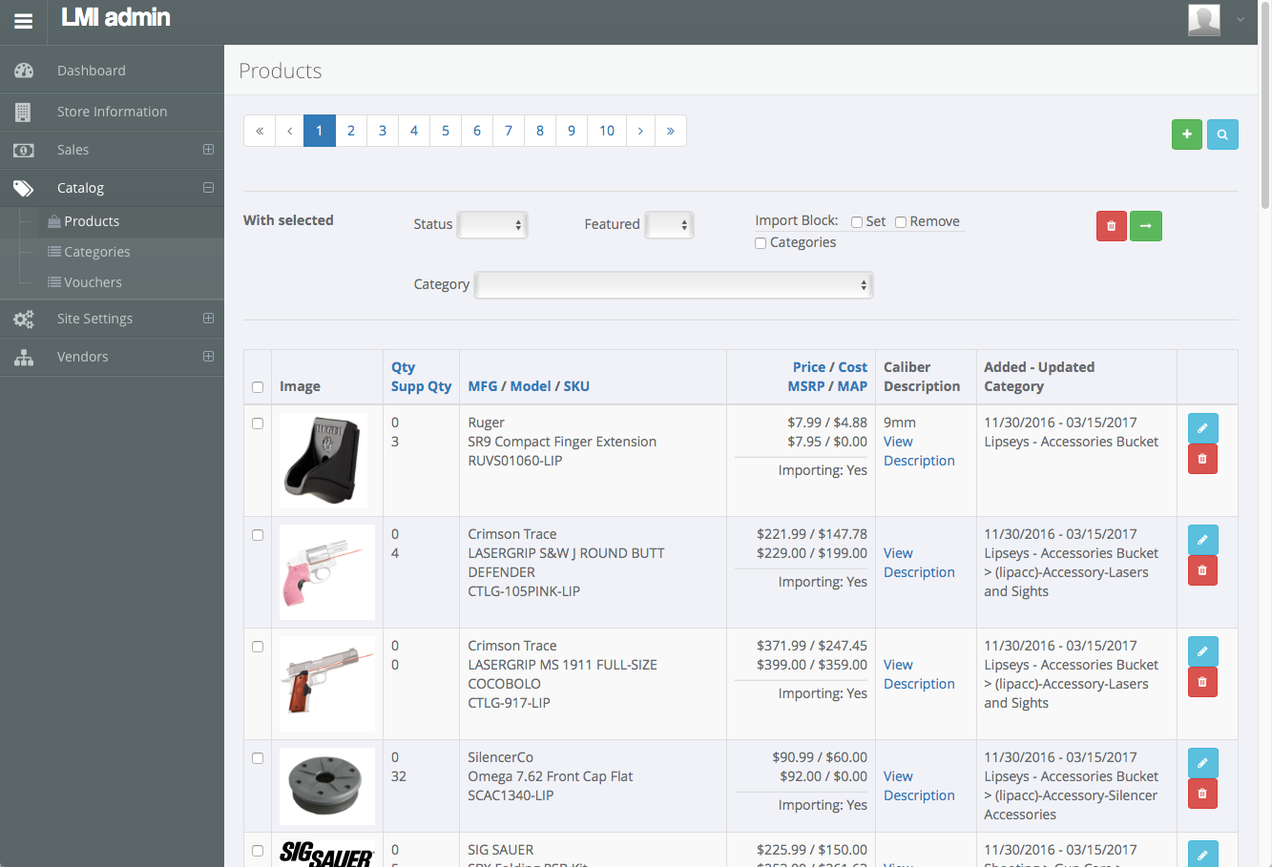
Task: Expand the Vendors menu section
Action: point(208,357)
